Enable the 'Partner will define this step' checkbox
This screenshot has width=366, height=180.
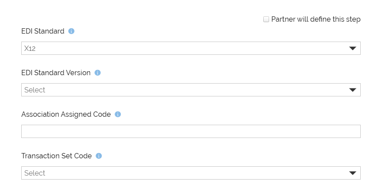click(266, 19)
